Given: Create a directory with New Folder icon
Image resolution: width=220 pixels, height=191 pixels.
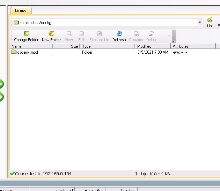Looking at the screenshot, I should tap(51, 36).
